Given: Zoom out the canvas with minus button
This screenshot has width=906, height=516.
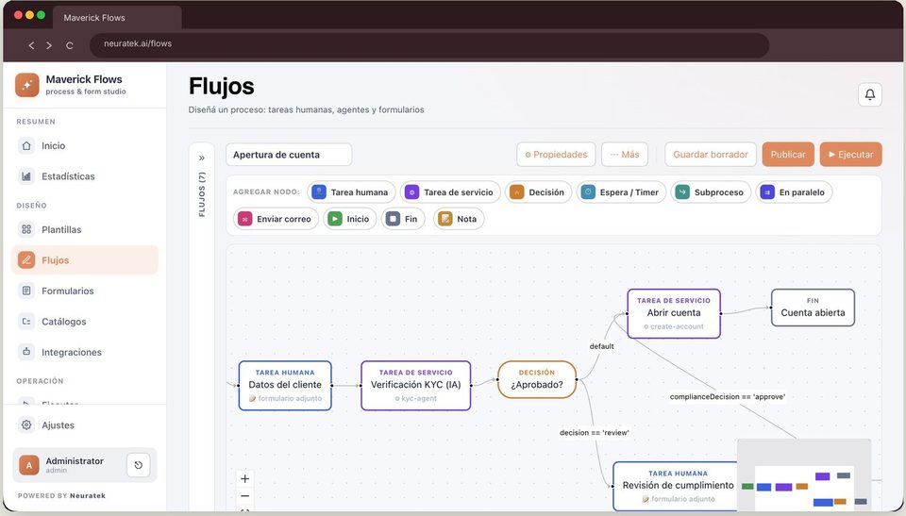Looking at the screenshot, I should pyautogui.click(x=245, y=496).
